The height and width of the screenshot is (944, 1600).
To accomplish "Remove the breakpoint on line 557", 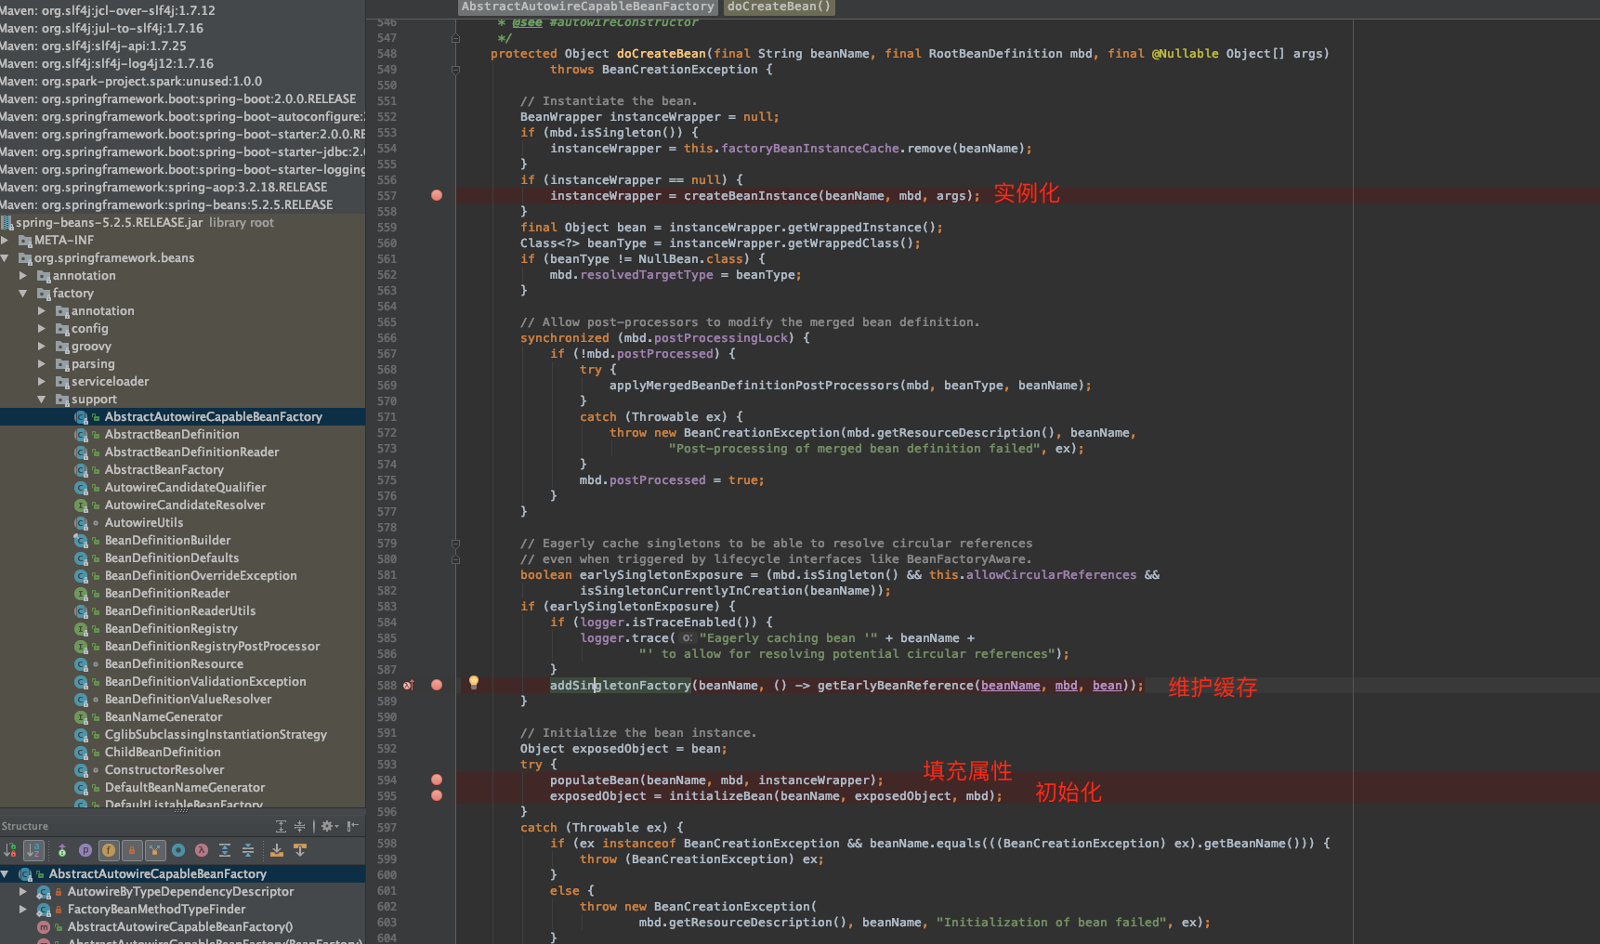I will pos(437,195).
